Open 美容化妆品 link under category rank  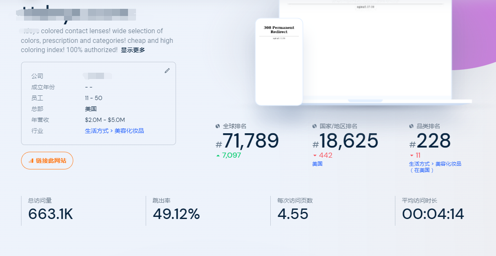tap(448, 164)
